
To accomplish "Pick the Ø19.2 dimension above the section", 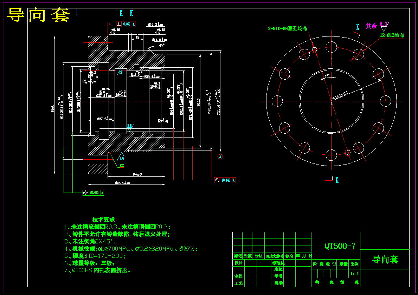I will pos(155,25).
